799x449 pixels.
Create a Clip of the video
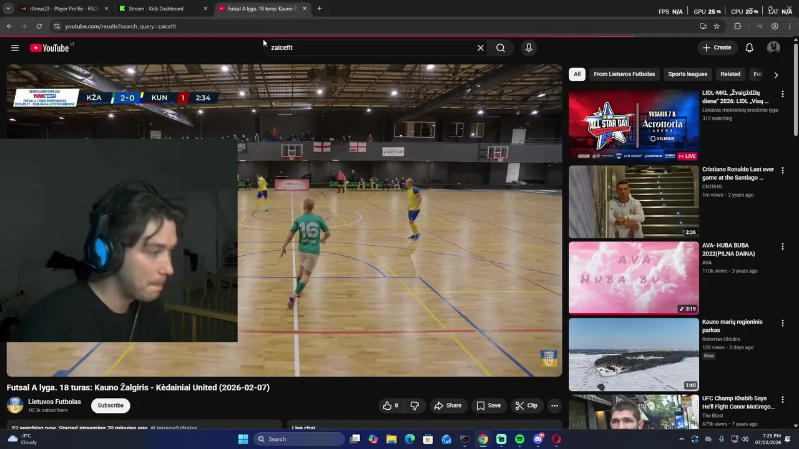(526, 405)
